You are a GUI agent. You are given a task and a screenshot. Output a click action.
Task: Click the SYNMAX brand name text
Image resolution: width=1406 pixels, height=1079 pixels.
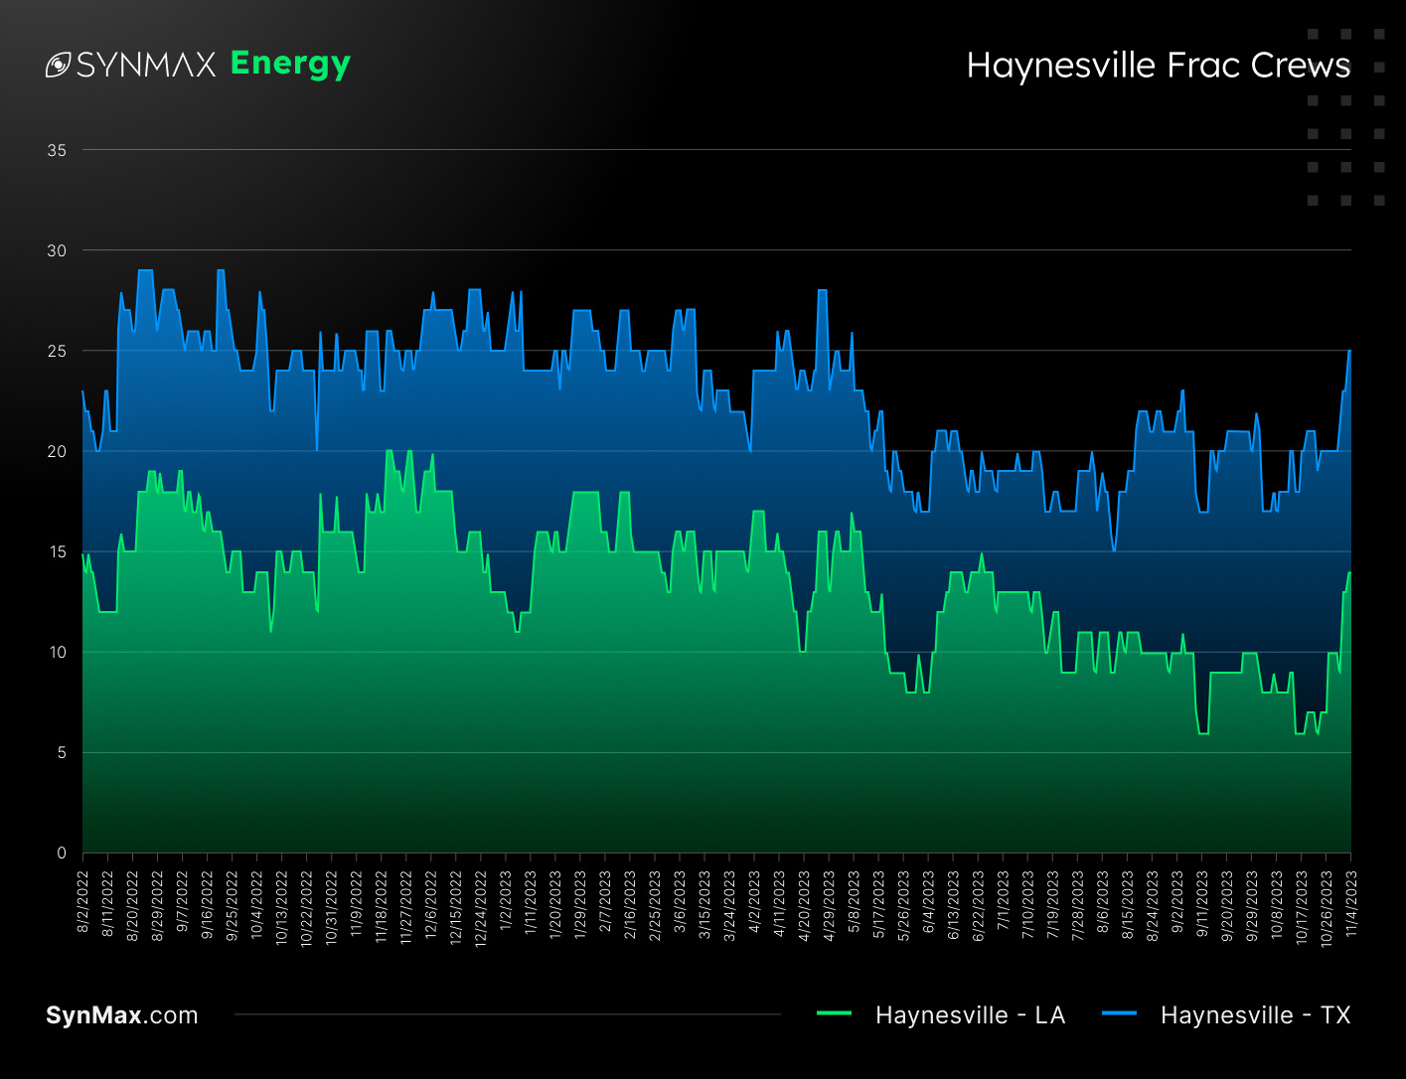click(x=146, y=65)
